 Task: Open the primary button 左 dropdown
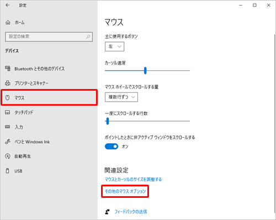pos(114,46)
